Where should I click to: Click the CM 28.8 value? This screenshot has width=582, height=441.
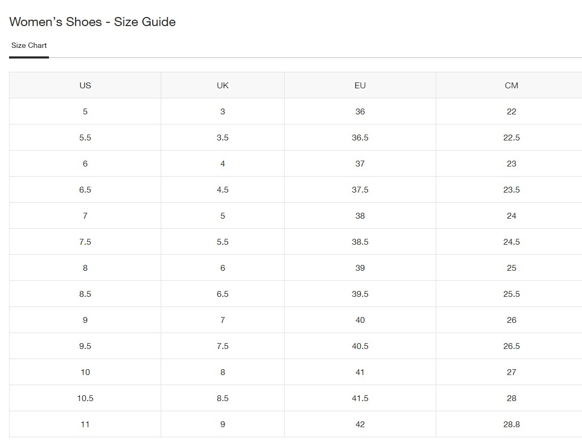[511, 425]
